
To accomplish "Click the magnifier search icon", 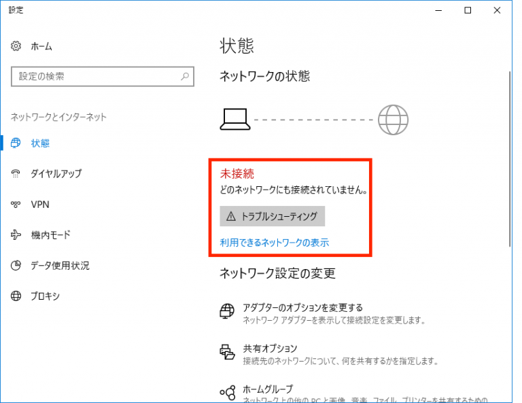I will [x=185, y=77].
